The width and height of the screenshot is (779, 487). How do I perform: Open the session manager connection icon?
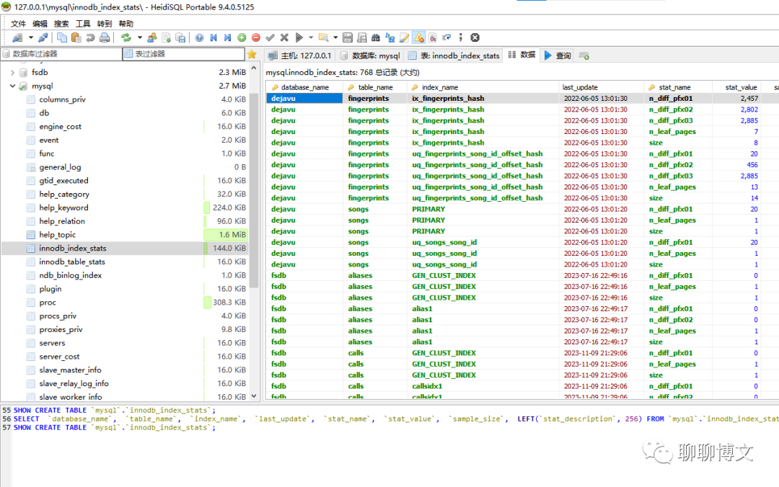click(17, 37)
